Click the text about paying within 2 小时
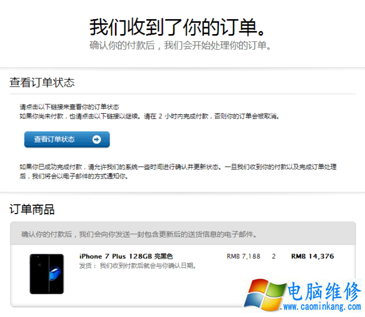 pyautogui.click(x=150, y=116)
